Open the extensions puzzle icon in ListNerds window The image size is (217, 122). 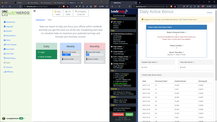[83, 6]
